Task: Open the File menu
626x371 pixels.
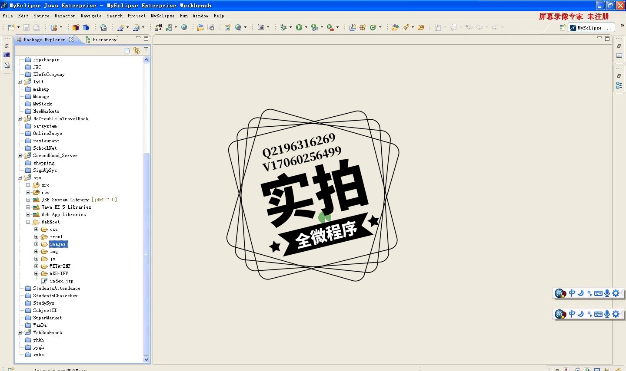Action: (x=8, y=16)
